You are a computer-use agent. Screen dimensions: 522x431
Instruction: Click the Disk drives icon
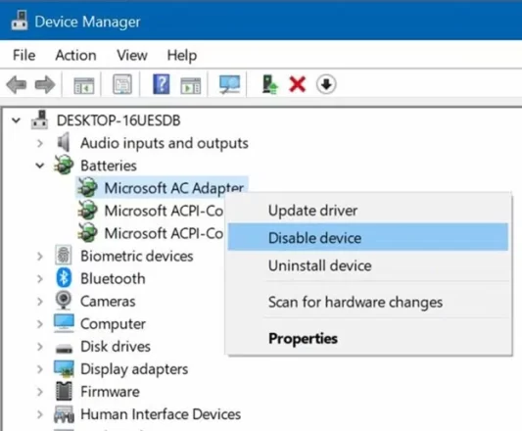[x=64, y=348]
